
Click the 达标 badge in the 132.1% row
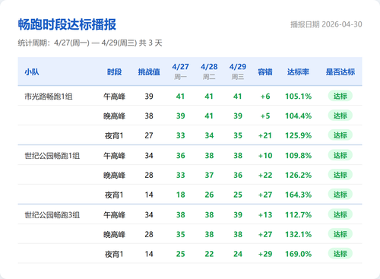pos(340,234)
